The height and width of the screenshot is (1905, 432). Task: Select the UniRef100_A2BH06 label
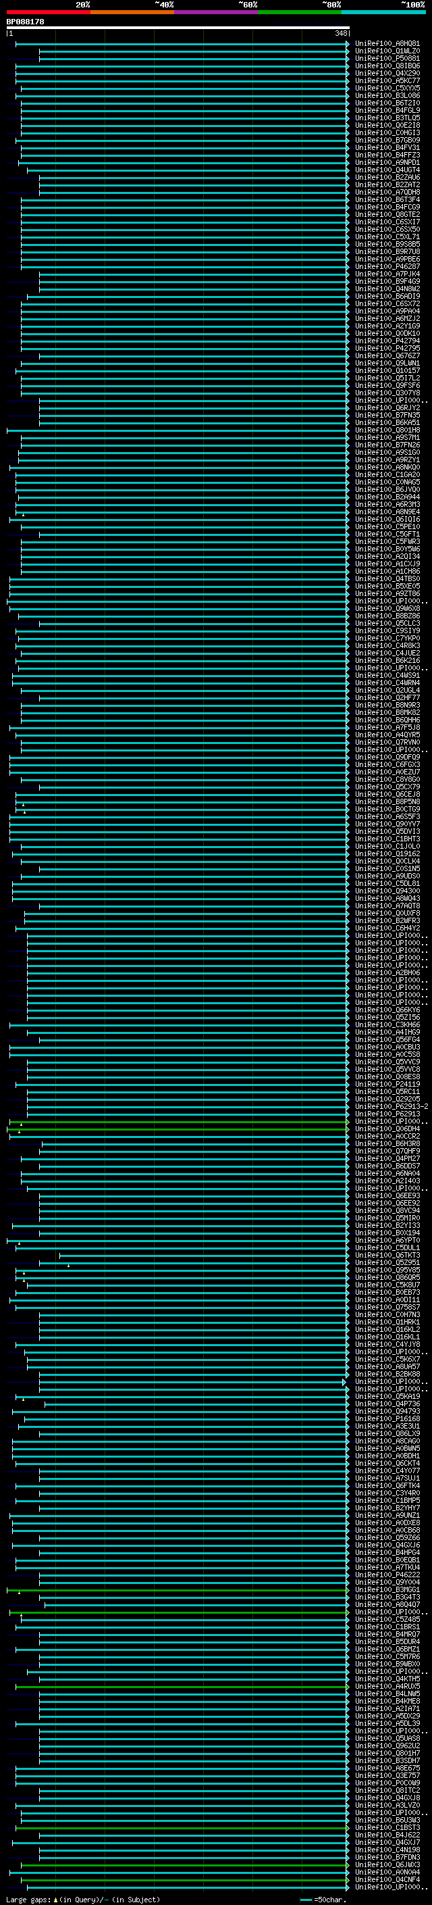tap(387, 972)
